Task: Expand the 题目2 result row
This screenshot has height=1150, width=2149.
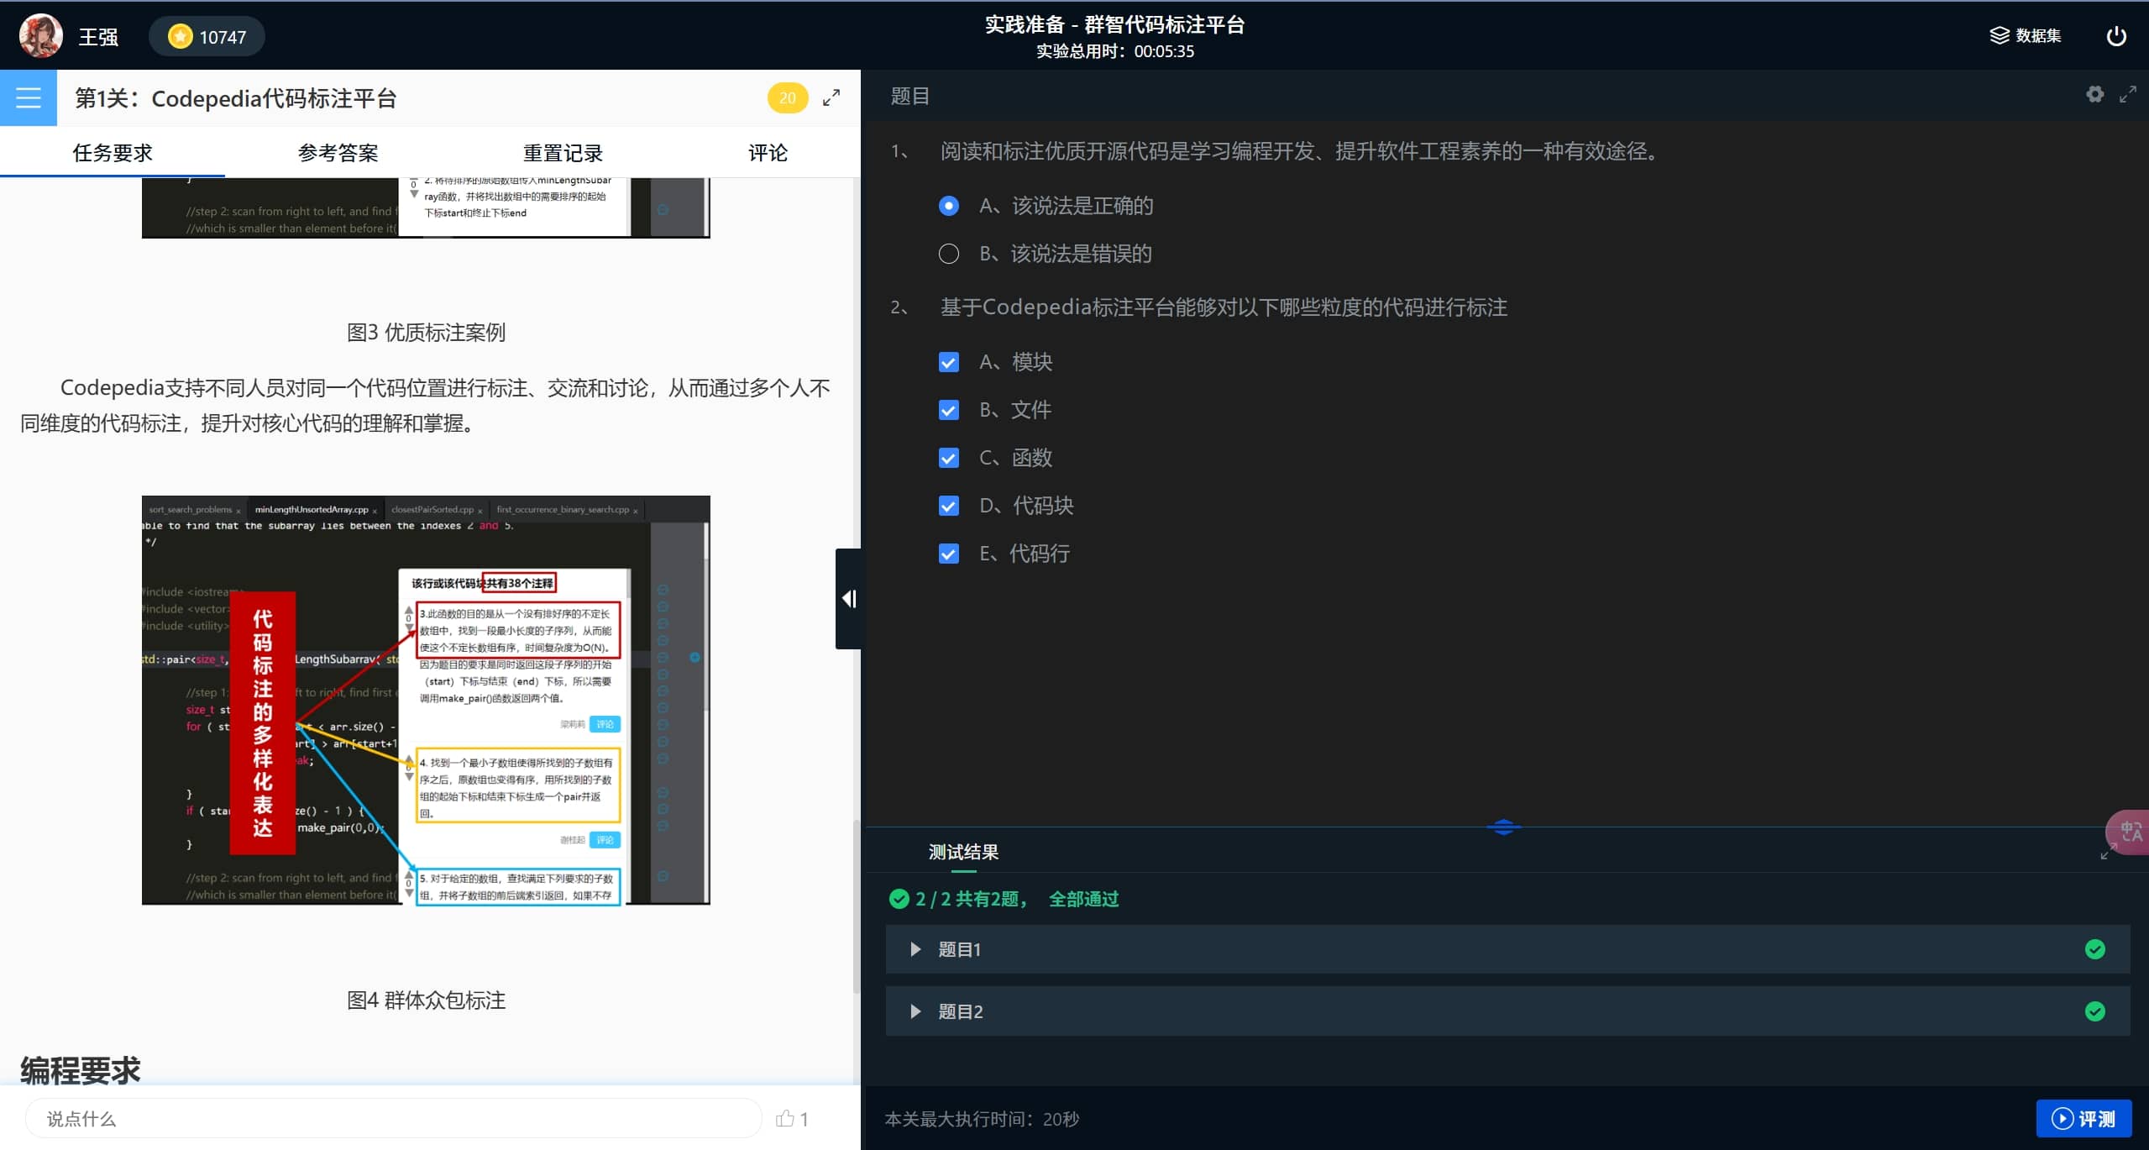Action: 1507,1011
